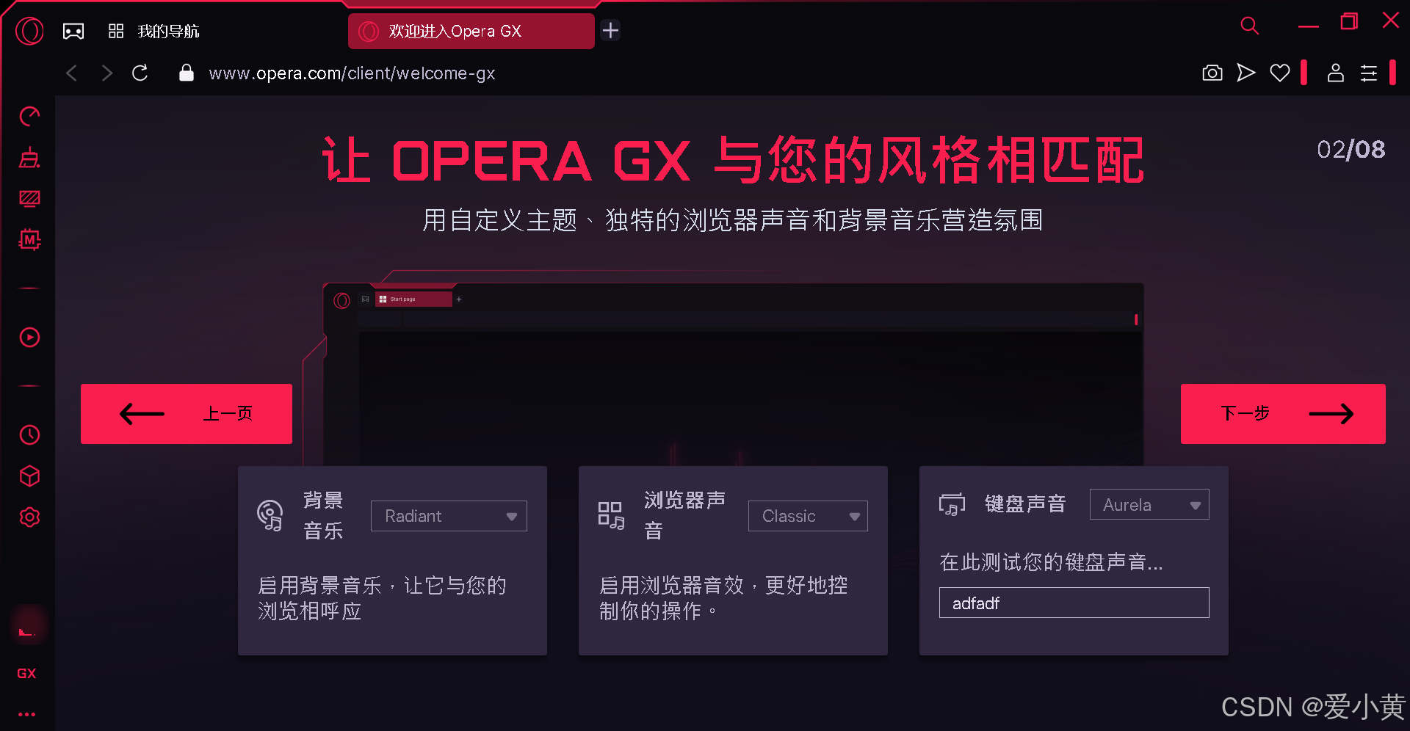The height and width of the screenshot is (731, 1410).
Task: Click the 键盘声音 keyboard music icon
Action: pos(952,504)
